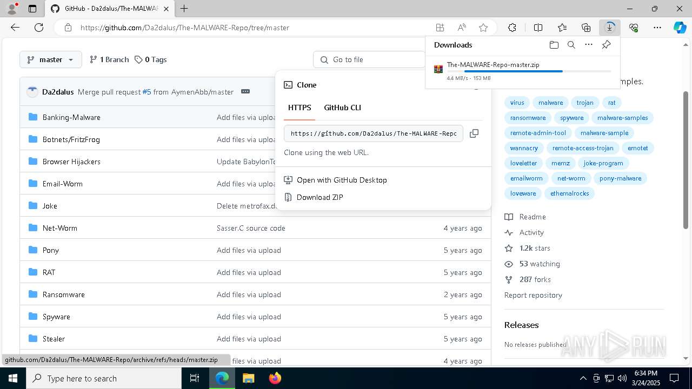Open Email-Worm folder
The height and width of the screenshot is (389, 692).
pyautogui.click(x=63, y=184)
